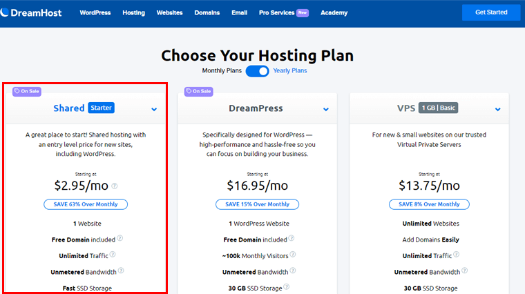Image resolution: width=525 pixels, height=294 pixels.
Task: Click the 1 GB Basic badge on VPS
Action: [438, 108]
